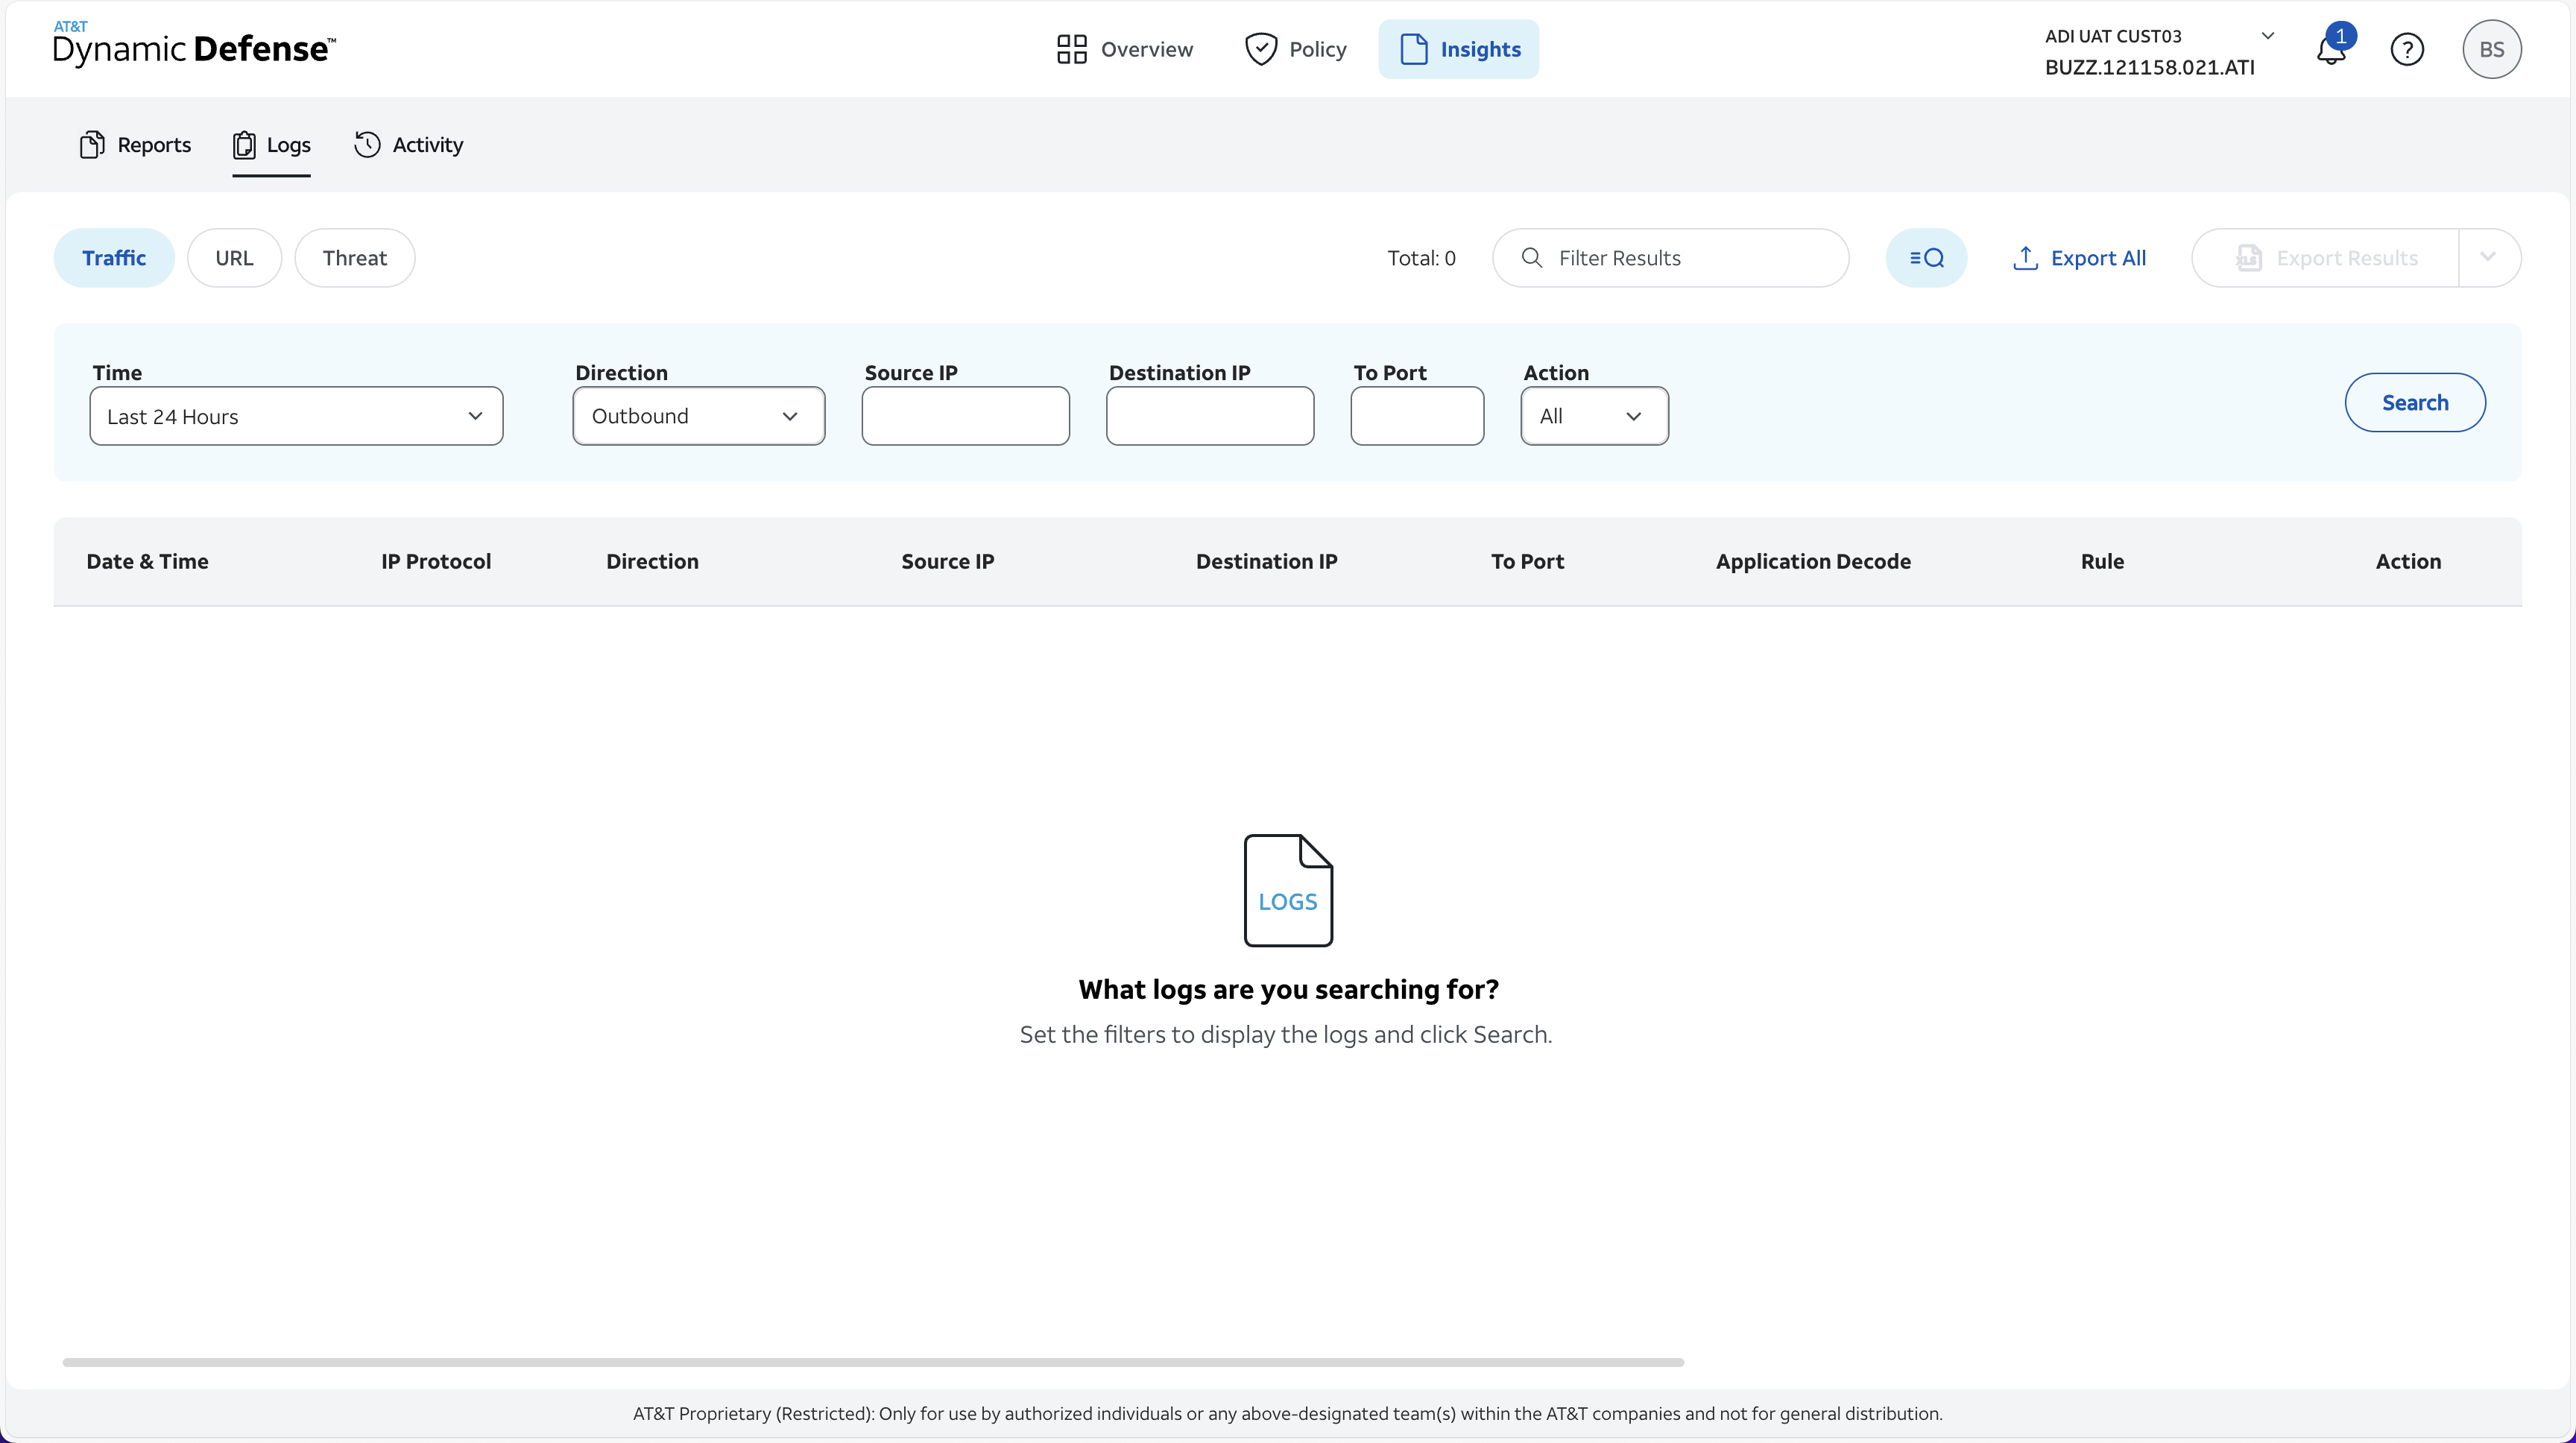The width and height of the screenshot is (2576, 1443).
Task: Open the Action filter dropdown
Action: [x=1593, y=416]
